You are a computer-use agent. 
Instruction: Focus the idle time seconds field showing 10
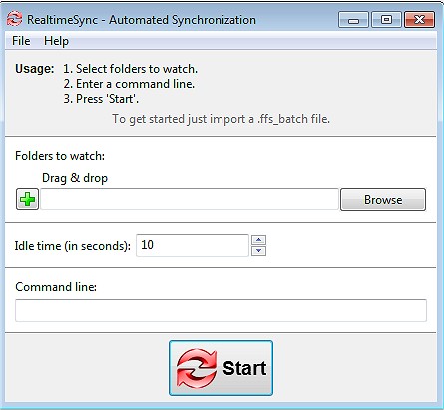point(193,245)
